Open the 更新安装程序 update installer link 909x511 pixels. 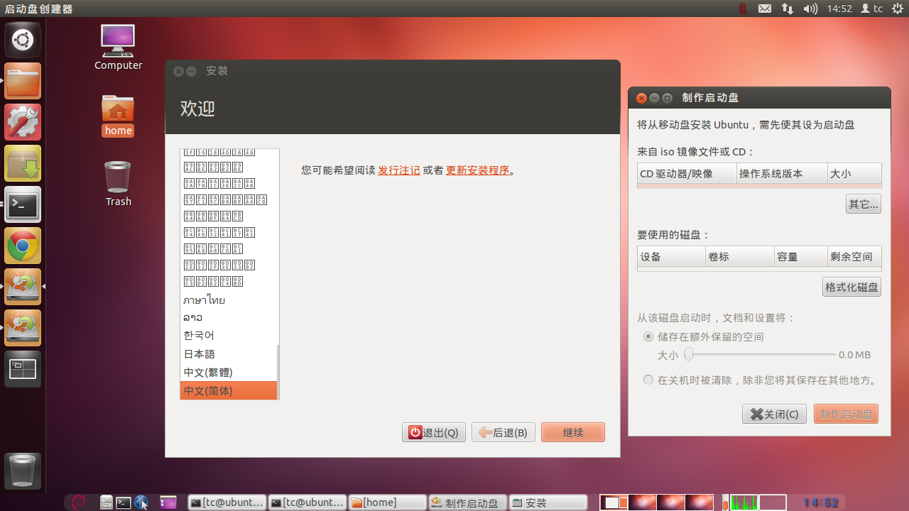pos(478,170)
